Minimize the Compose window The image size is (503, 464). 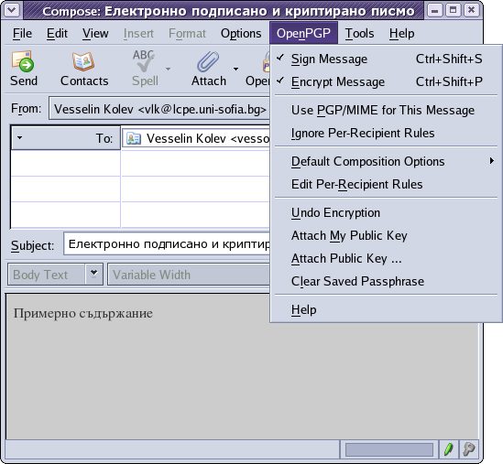(434, 10)
